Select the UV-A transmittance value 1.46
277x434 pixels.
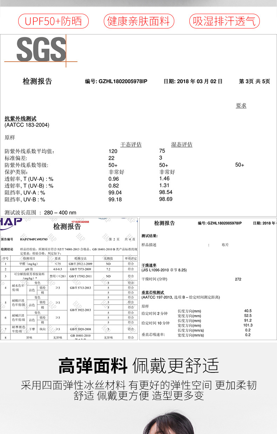164,179
